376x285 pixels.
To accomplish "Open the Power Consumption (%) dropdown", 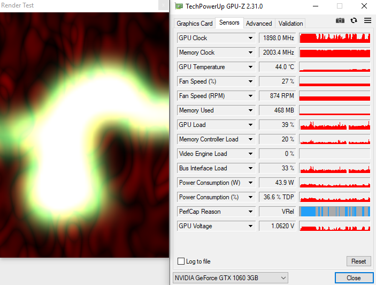I will pyautogui.click(x=250, y=197).
